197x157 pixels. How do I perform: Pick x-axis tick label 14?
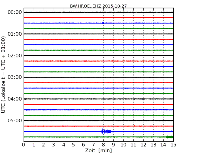pyautogui.click(x=163, y=145)
